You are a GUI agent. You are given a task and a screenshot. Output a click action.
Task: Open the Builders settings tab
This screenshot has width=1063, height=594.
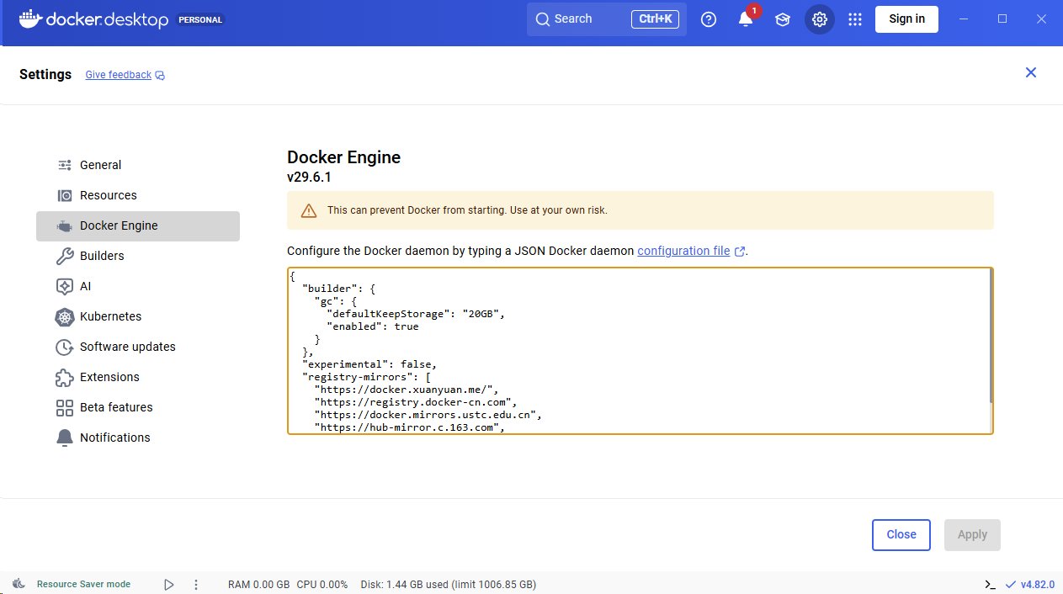click(138, 256)
